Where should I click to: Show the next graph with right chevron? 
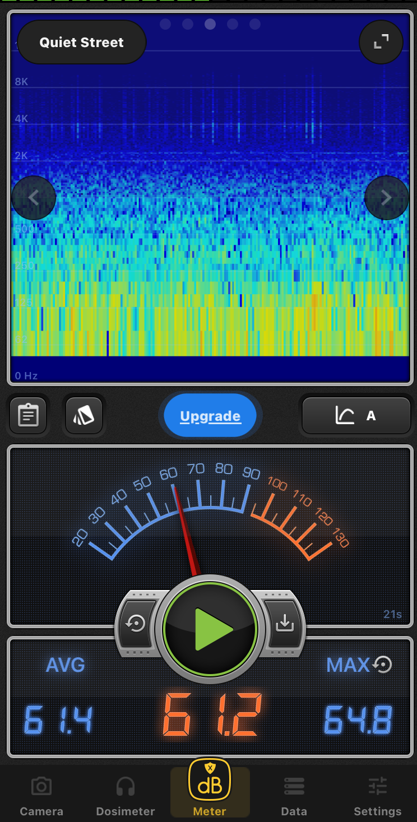[x=386, y=197]
